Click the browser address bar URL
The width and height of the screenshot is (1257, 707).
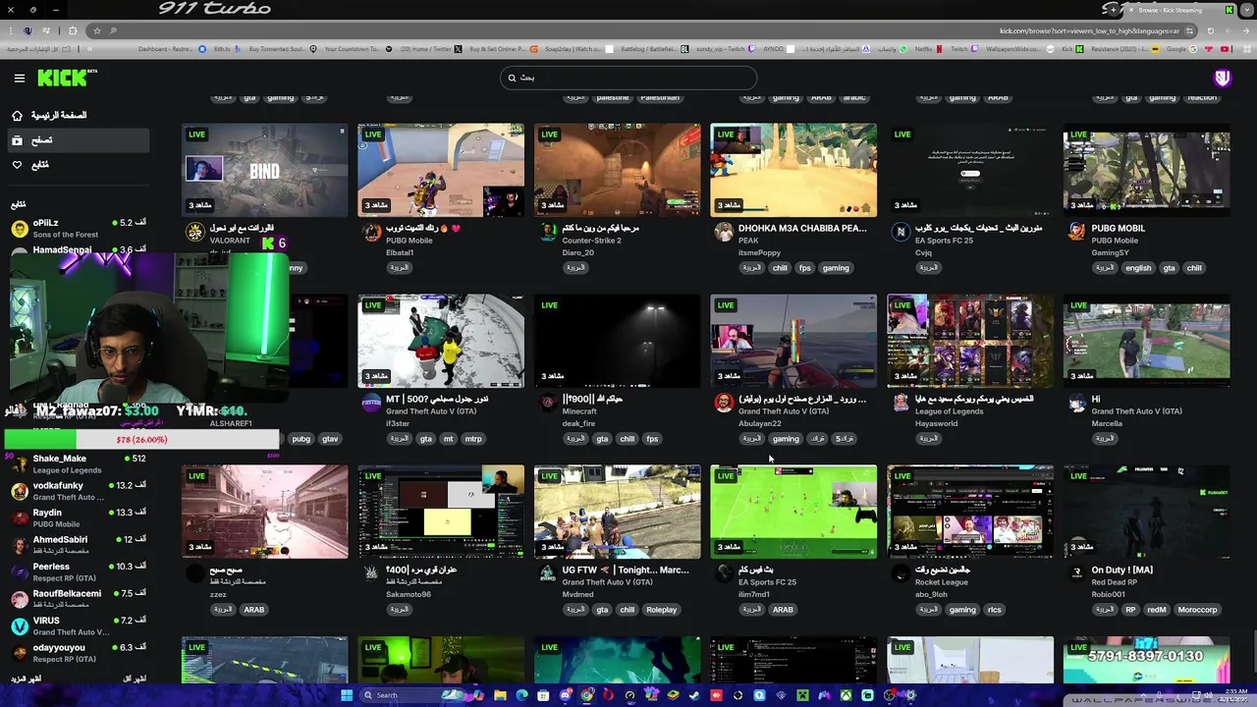click(x=1089, y=30)
